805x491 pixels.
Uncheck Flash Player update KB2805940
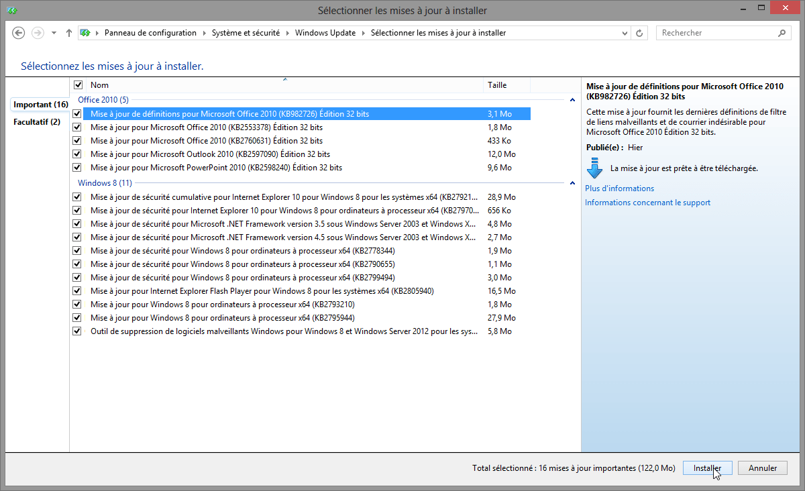(x=77, y=291)
